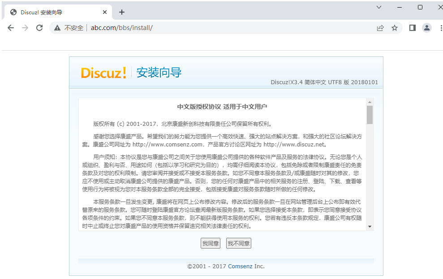This screenshot has width=443, height=279.
Task: Open the user profile avatar menu
Action: pos(427,28)
